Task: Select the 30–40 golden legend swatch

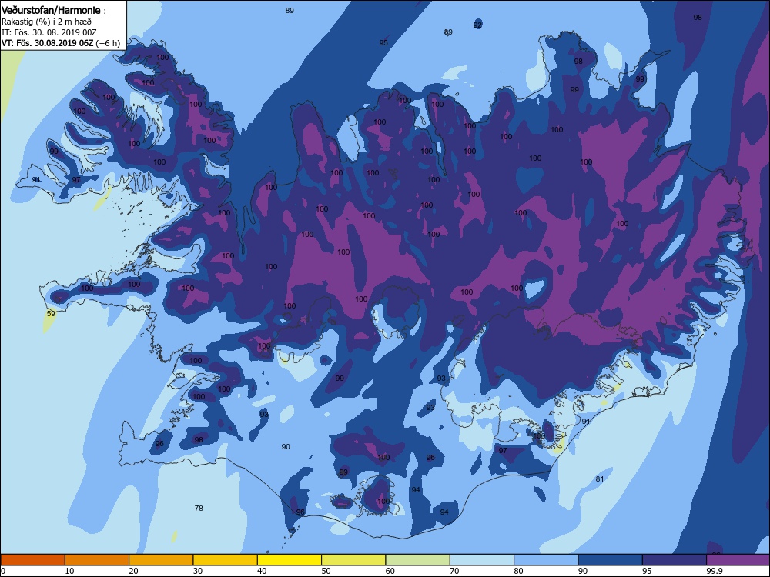Action: click(226, 560)
